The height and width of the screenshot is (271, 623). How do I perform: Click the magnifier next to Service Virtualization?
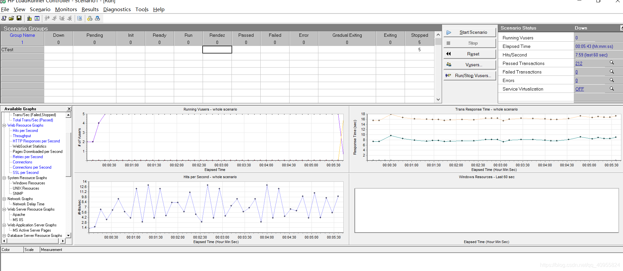click(x=612, y=89)
